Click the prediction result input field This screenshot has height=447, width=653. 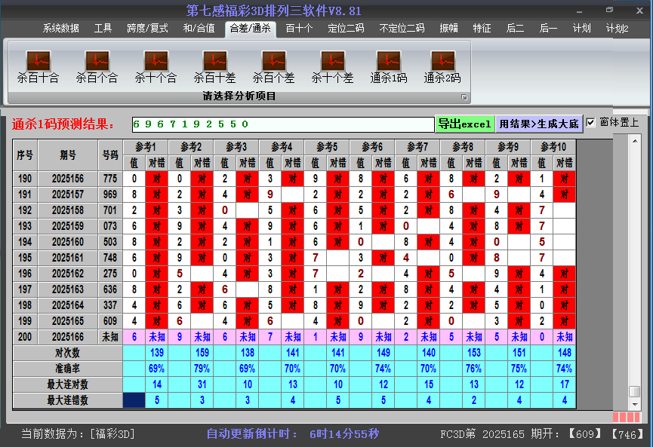[x=283, y=124]
